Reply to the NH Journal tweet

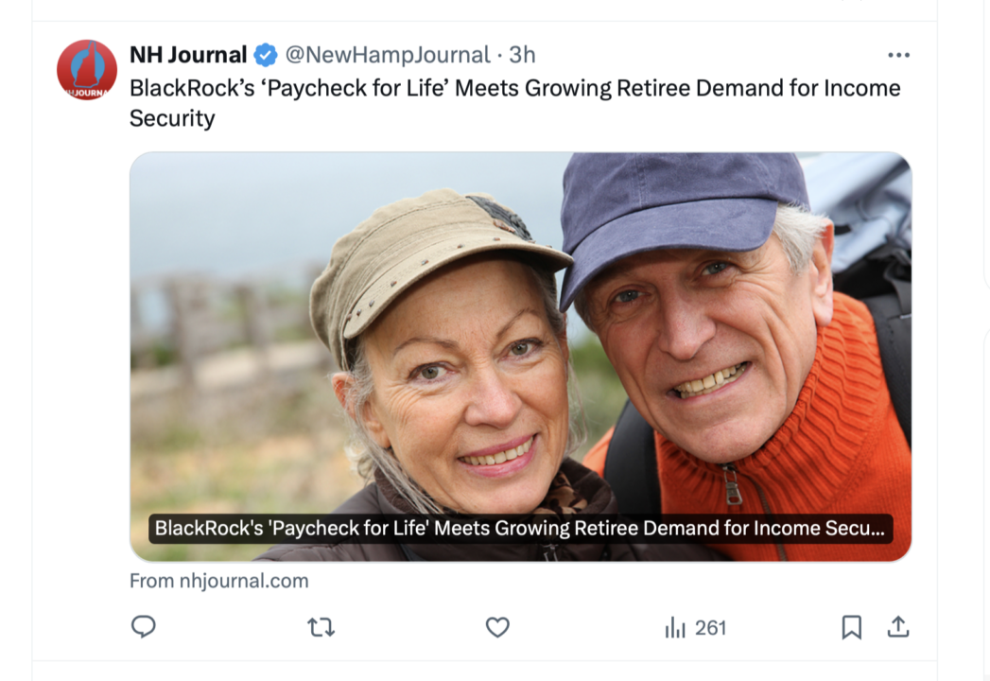point(144,627)
